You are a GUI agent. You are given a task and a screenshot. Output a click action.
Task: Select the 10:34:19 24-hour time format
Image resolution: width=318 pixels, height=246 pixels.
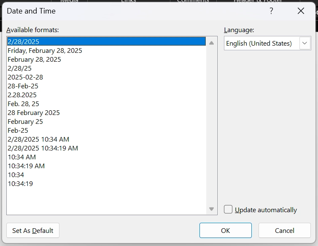[x=20, y=183]
